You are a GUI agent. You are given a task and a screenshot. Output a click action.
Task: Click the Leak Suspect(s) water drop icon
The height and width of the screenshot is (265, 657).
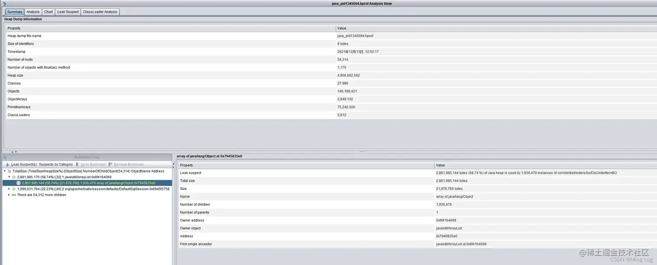click(x=7, y=164)
